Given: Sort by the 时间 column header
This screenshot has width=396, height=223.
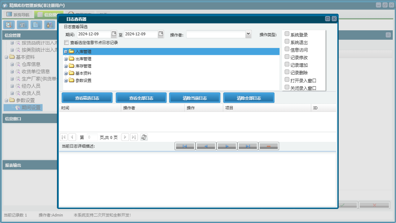Looking at the screenshot, I should tap(90, 108).
